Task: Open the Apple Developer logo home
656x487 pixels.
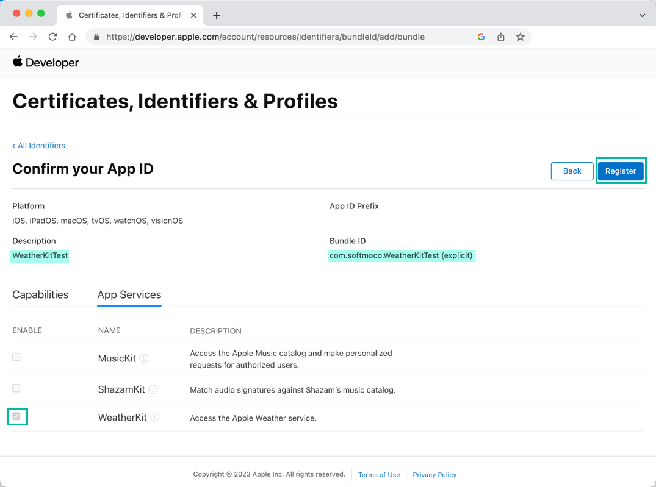Action: pyautogui.click(x=46, y=62)
